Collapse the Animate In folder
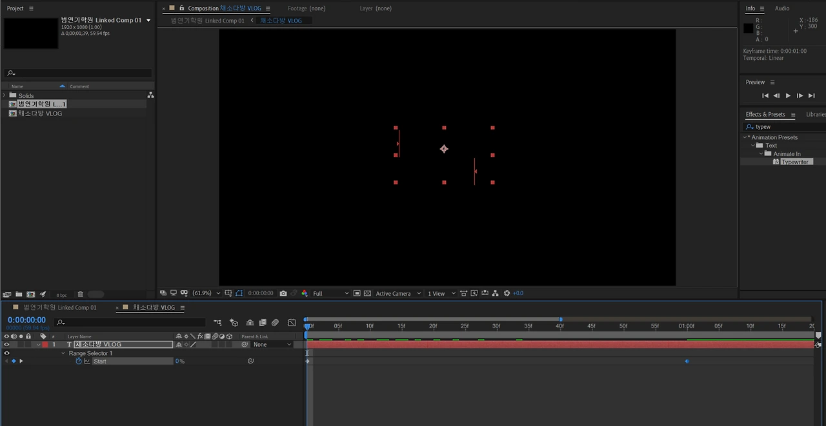Viewport: 826px width, 426px height. pos(761,153)
